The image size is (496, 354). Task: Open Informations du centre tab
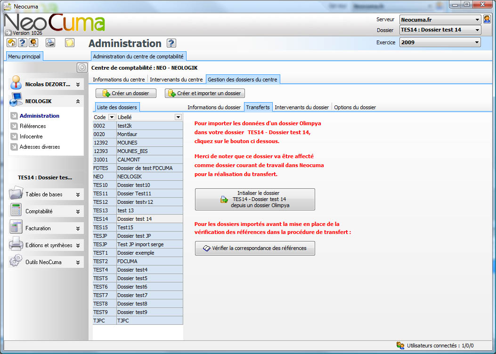[119, 80]
